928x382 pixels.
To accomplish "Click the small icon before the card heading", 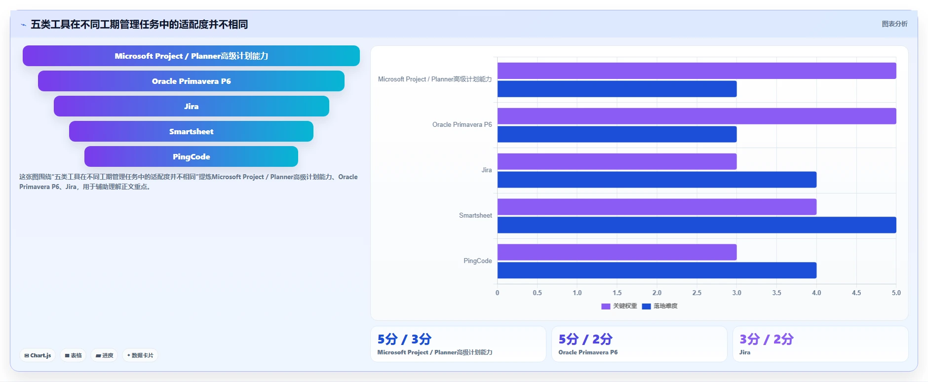I will click(23, 25).
